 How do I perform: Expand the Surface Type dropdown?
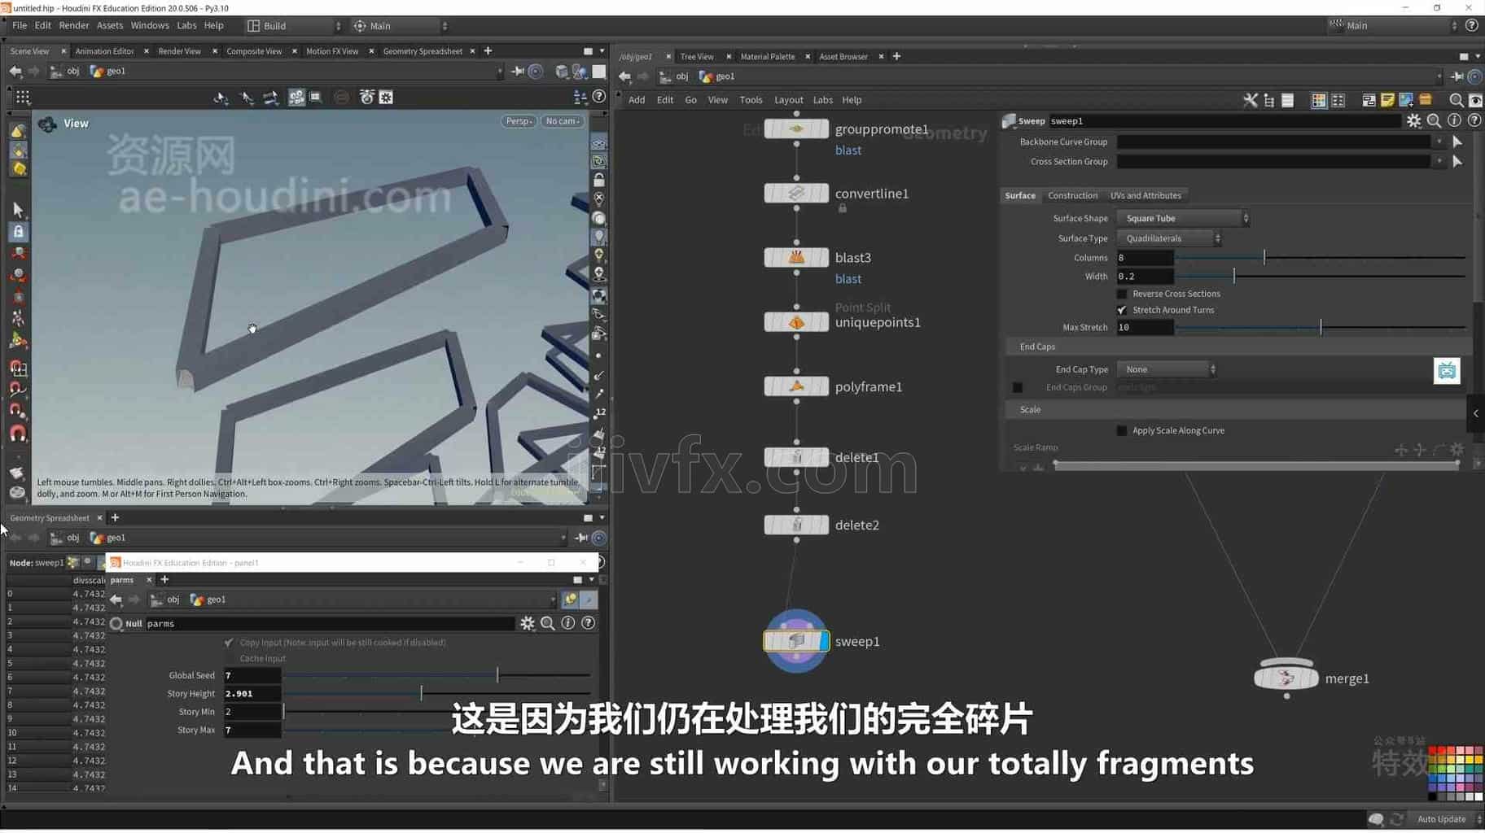pos(1169,238)
